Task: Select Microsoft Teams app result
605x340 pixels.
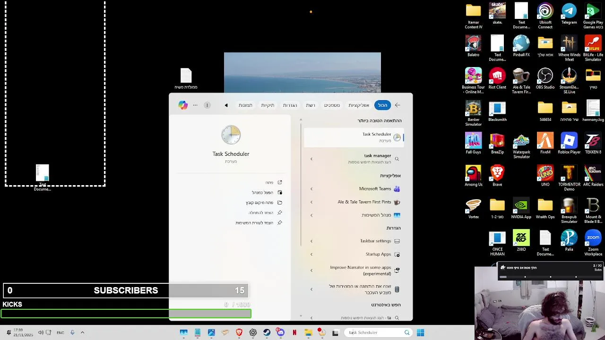Action: (x=375, y=189)
